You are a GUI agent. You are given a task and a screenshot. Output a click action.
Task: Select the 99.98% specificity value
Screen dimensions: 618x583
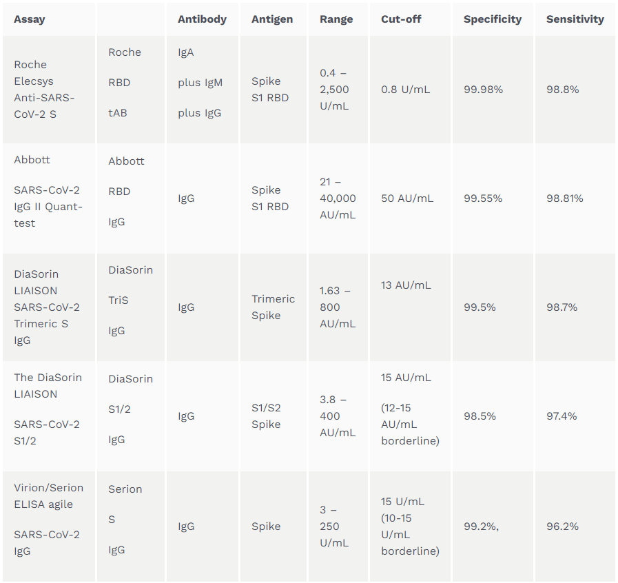483,90
